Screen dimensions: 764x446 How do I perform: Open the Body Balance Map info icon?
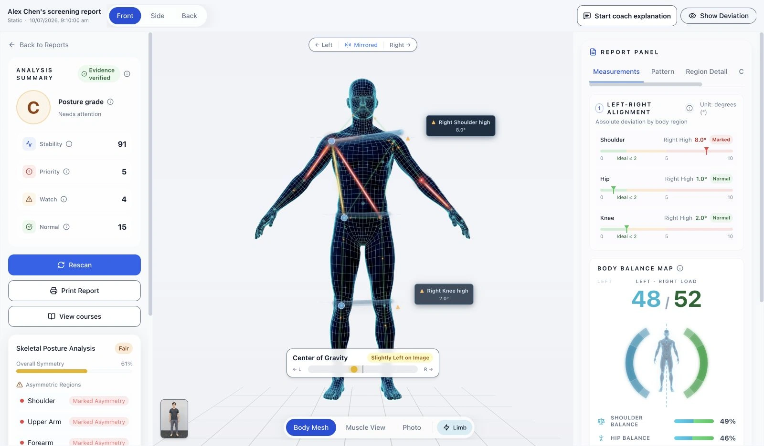(680, 268)
